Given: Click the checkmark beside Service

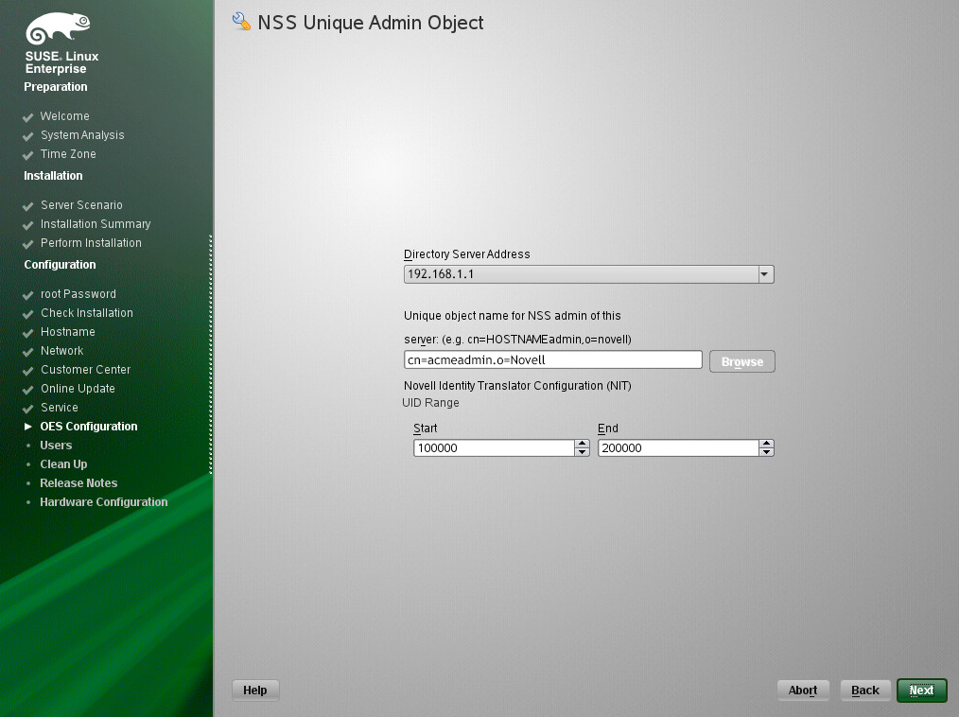Looking at the screenshot, I should pos(27,409).
